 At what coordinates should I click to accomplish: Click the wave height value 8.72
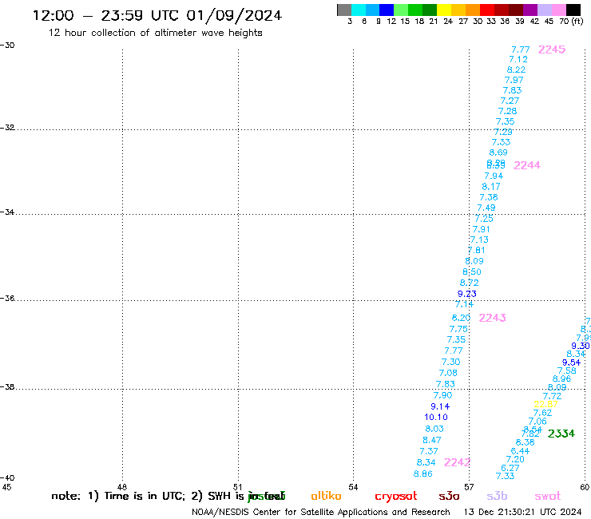pos(470,283)
